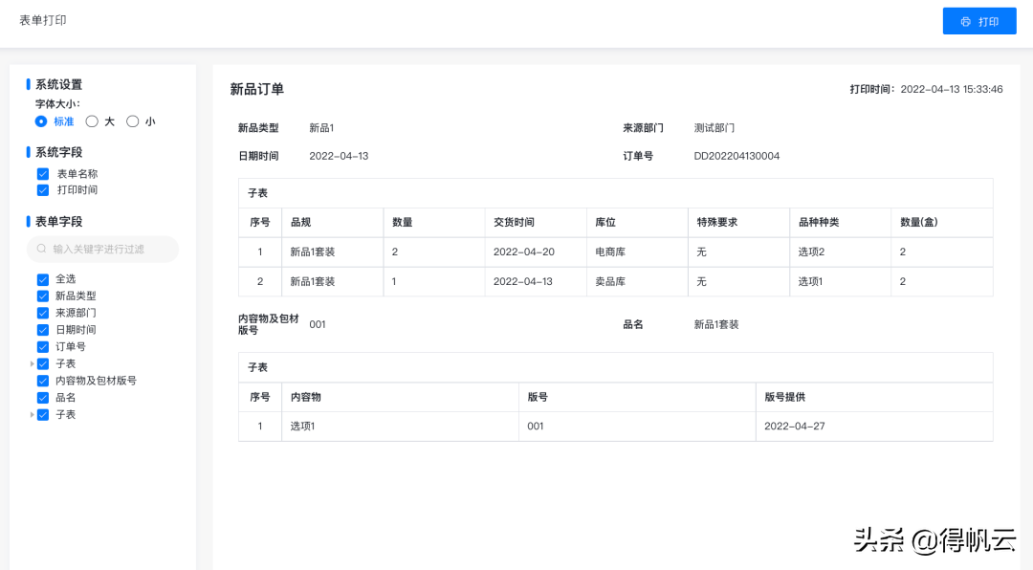The width and height of the screenshot is (1033, 570).
Task: Select the 大 font size radio
Action: coord(92,121)
